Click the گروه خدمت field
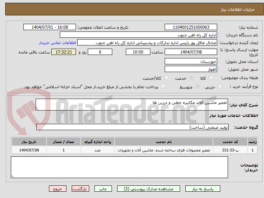 (133, 127)
